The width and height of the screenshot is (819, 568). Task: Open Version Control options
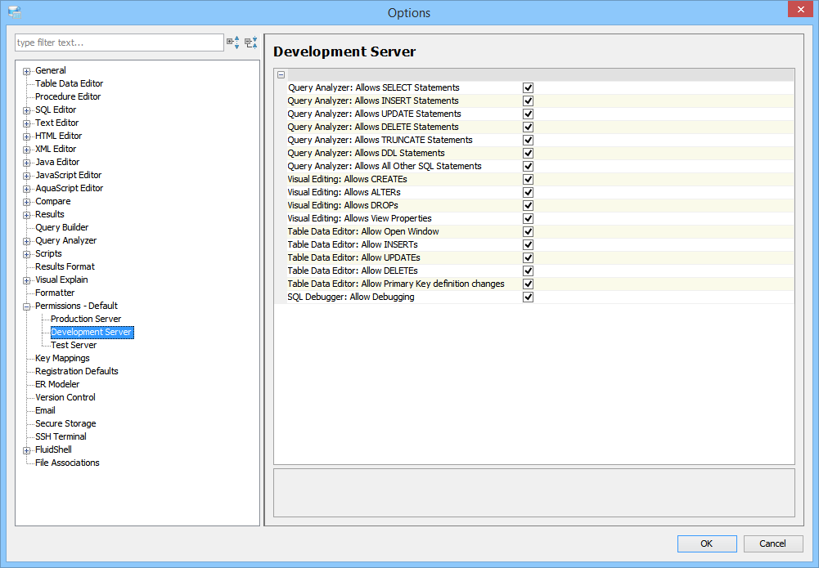tap(65, 397)
